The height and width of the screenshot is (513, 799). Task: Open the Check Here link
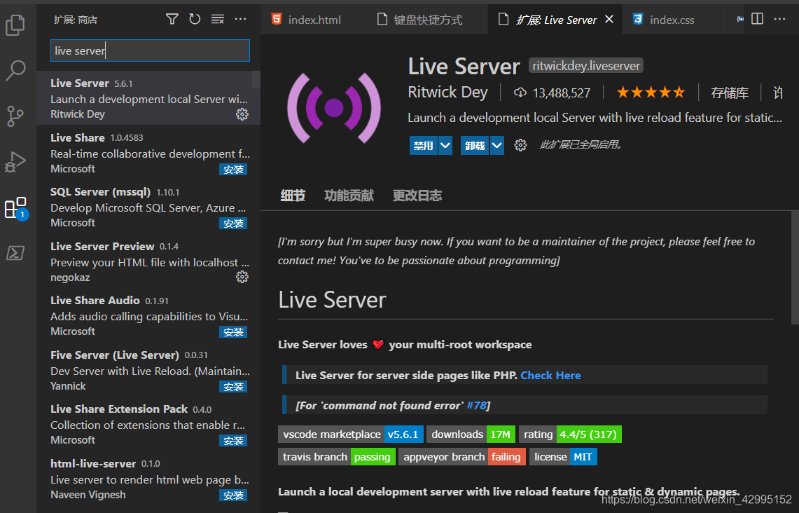[x=550, y=376]
